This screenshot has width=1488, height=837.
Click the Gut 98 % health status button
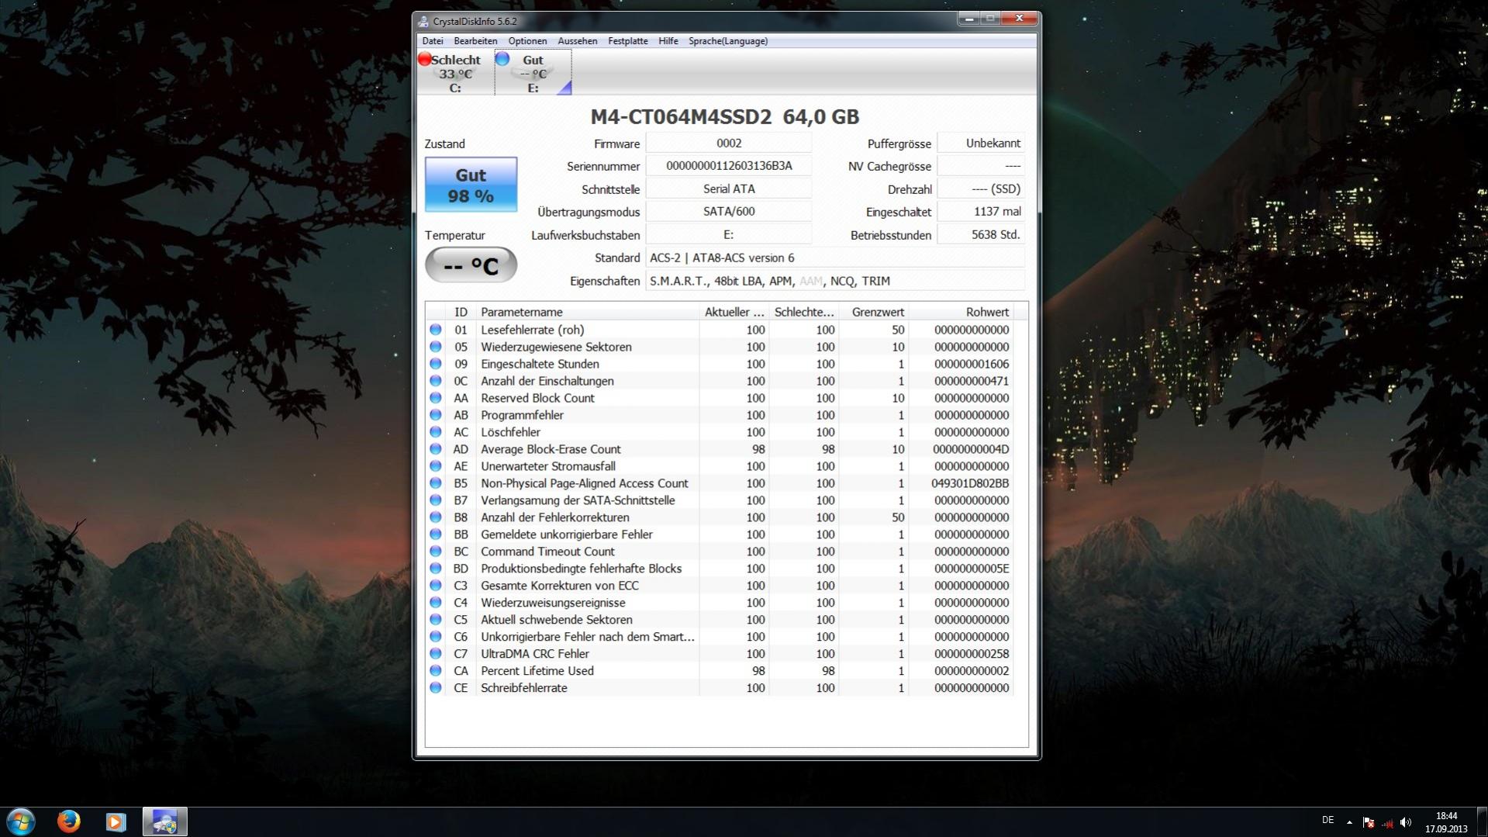471,185
